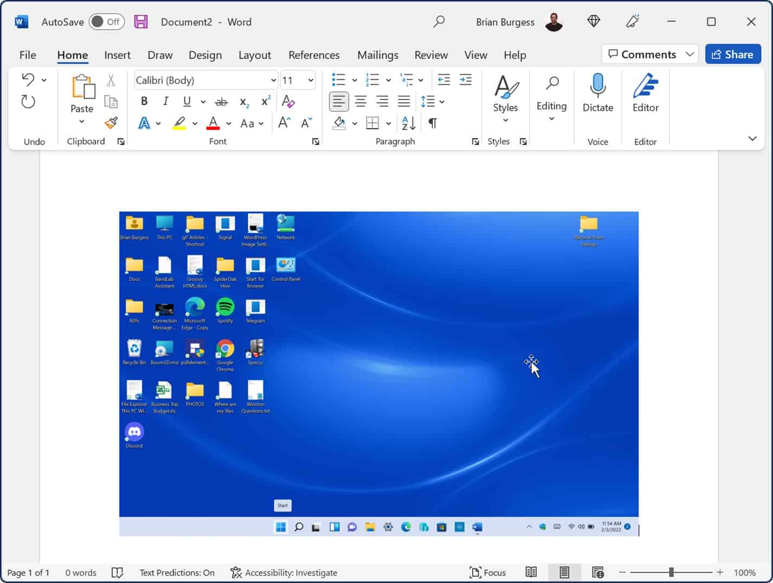773x583 pixels.
Task: Collapse the ribbon with the chevron
Action: 752,138
